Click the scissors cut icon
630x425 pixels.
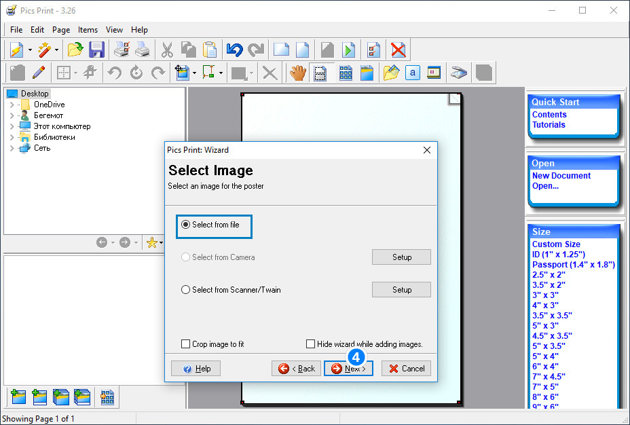pyautogui.click(x=167, y=50)
